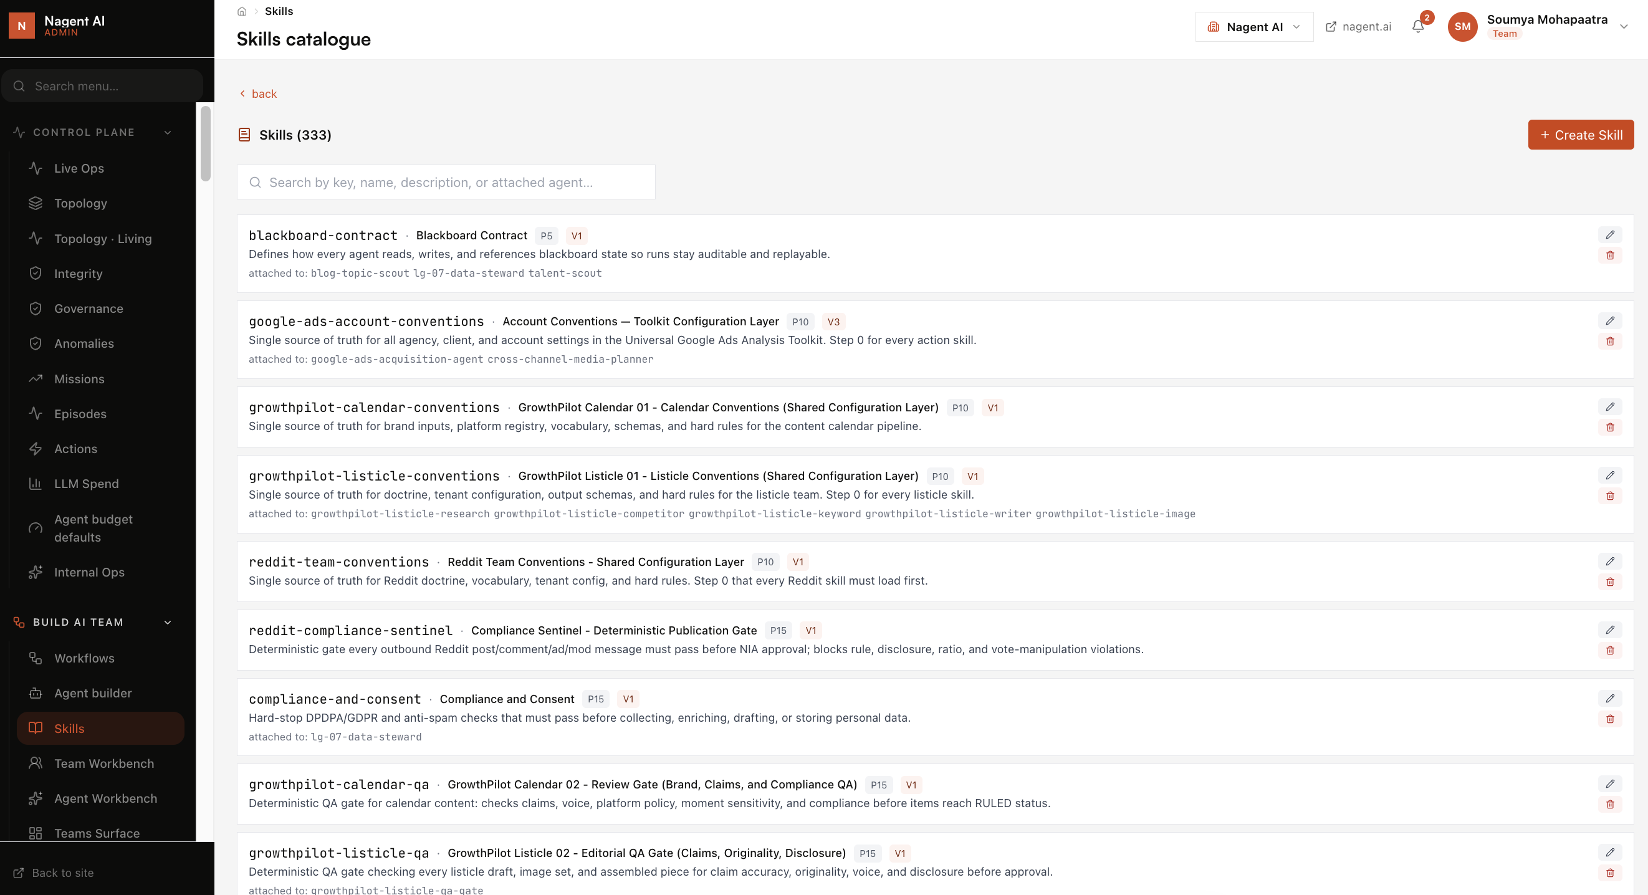Image resolution: width=1648 pixels, height=895 pixels.
Task: Edit the compliance-and-consent skill
Action: tap(1609, 698)
